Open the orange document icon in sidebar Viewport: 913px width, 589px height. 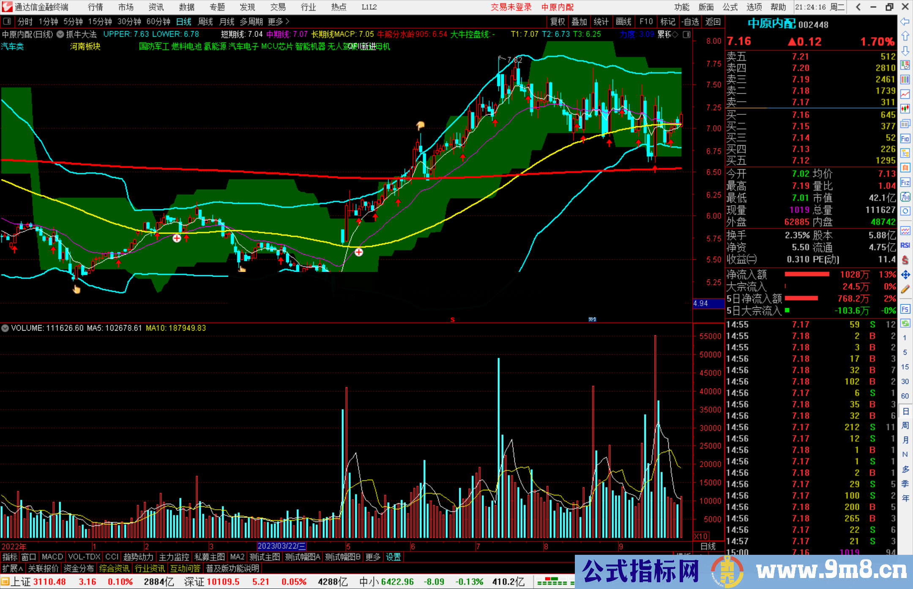[905, 168]
